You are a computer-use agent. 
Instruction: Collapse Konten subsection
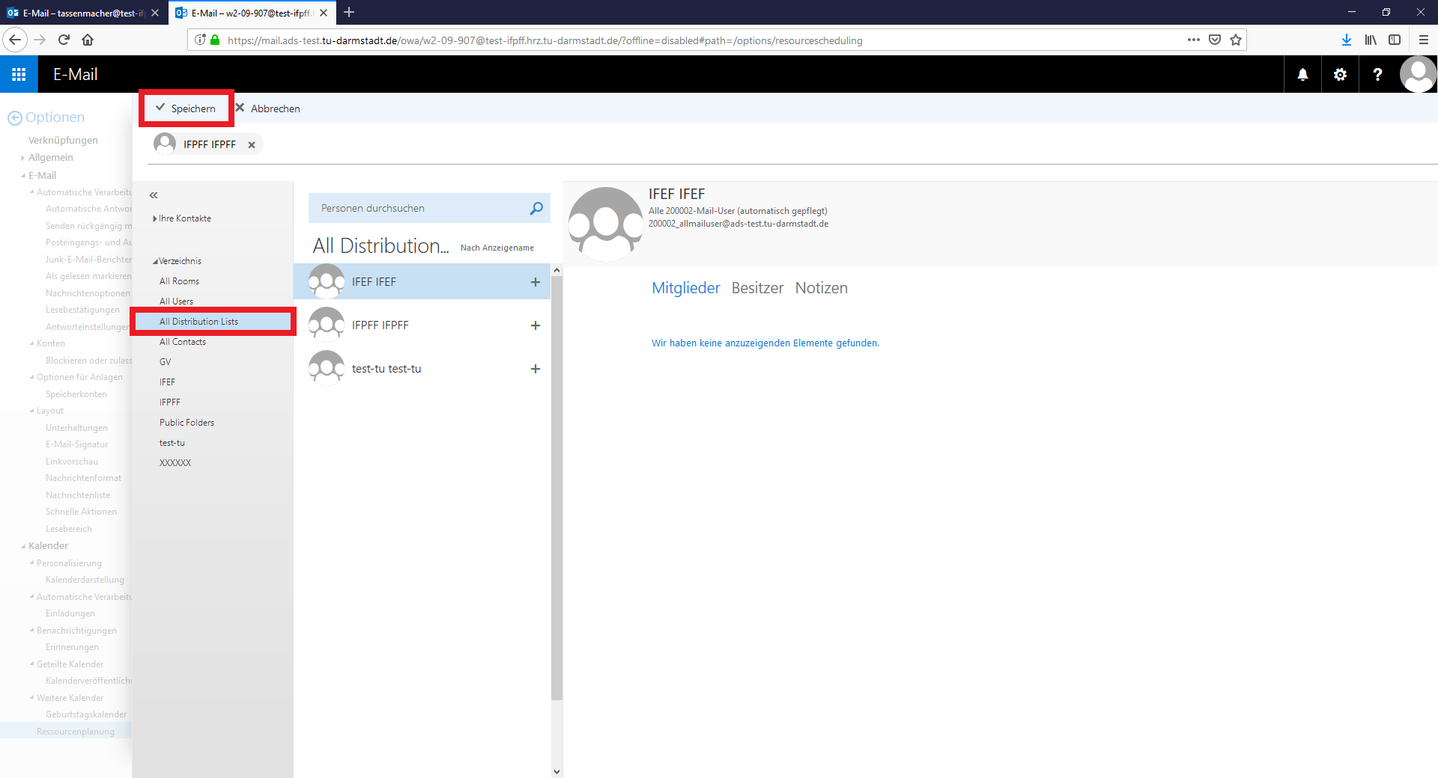[31, 343]
